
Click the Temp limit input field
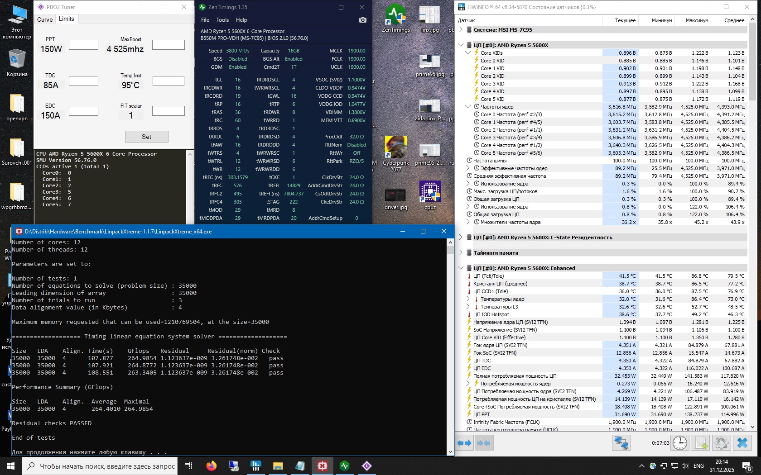tap(169, 81)
